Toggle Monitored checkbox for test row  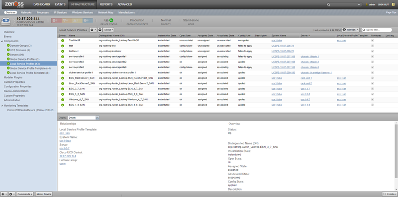372,46
